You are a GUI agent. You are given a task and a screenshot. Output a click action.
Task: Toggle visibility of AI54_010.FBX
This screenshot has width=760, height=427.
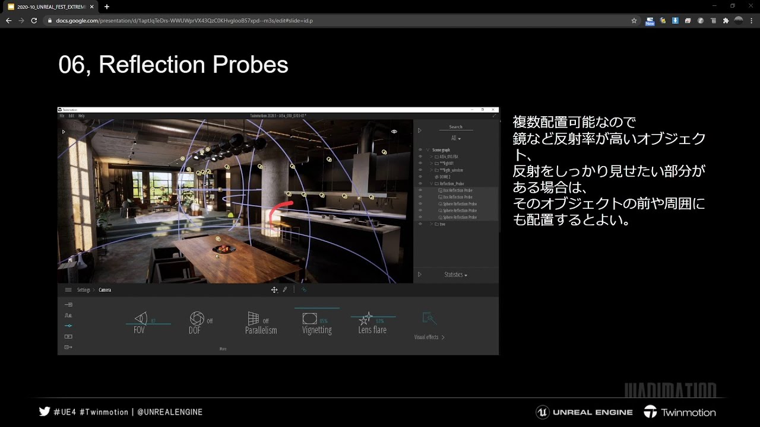[x=420, y=157]
